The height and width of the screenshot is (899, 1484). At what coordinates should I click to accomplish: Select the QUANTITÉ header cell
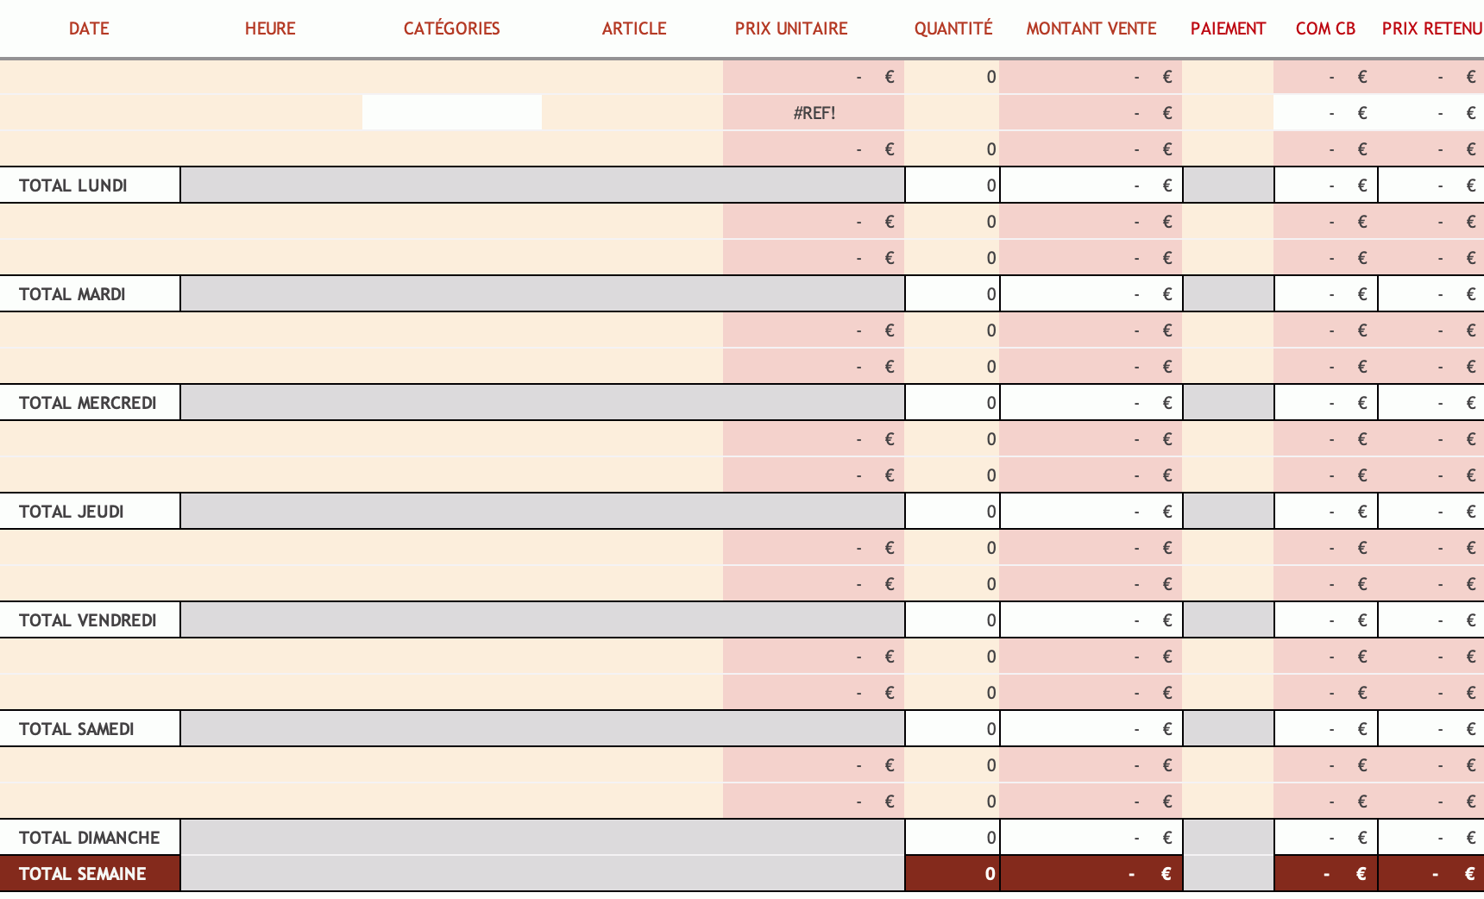point(953,28)
